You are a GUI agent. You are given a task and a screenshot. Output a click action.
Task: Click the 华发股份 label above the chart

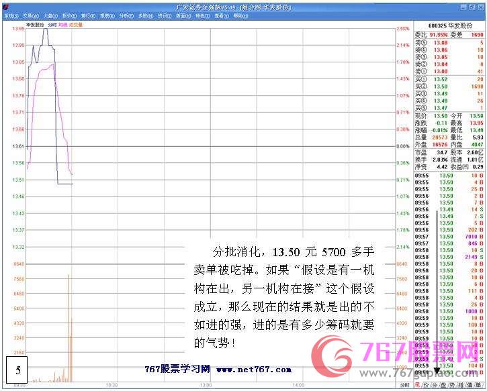[x=35, y=25]
